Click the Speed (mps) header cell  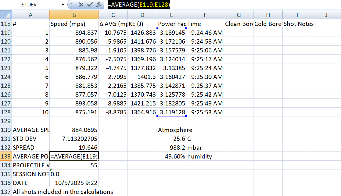point(74,24)
